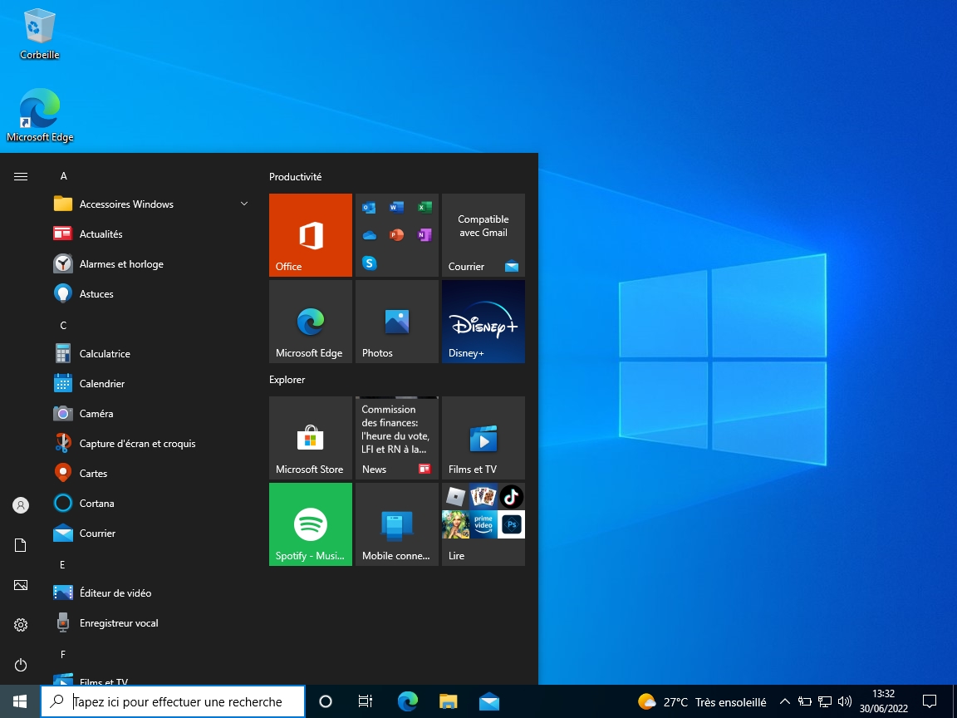Open the orange Office tile
The height and width of the screenshot is (718, 957).
tap(311, 235)
